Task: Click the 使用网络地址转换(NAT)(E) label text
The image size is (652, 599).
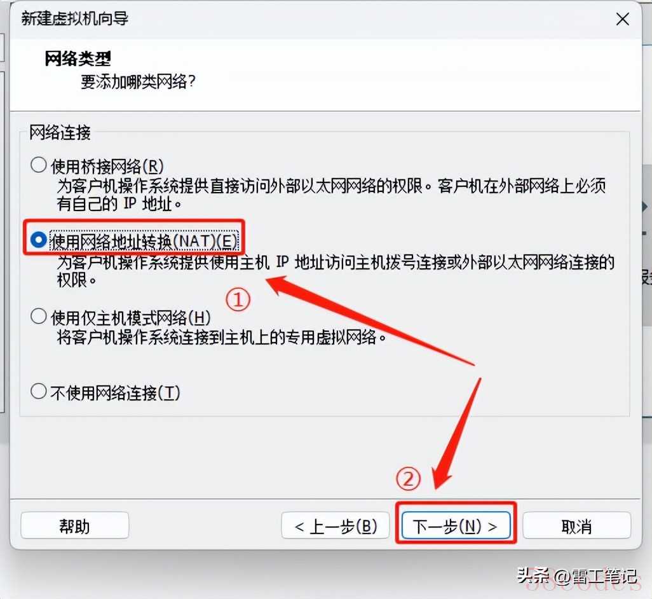Action: coord(144,241)
